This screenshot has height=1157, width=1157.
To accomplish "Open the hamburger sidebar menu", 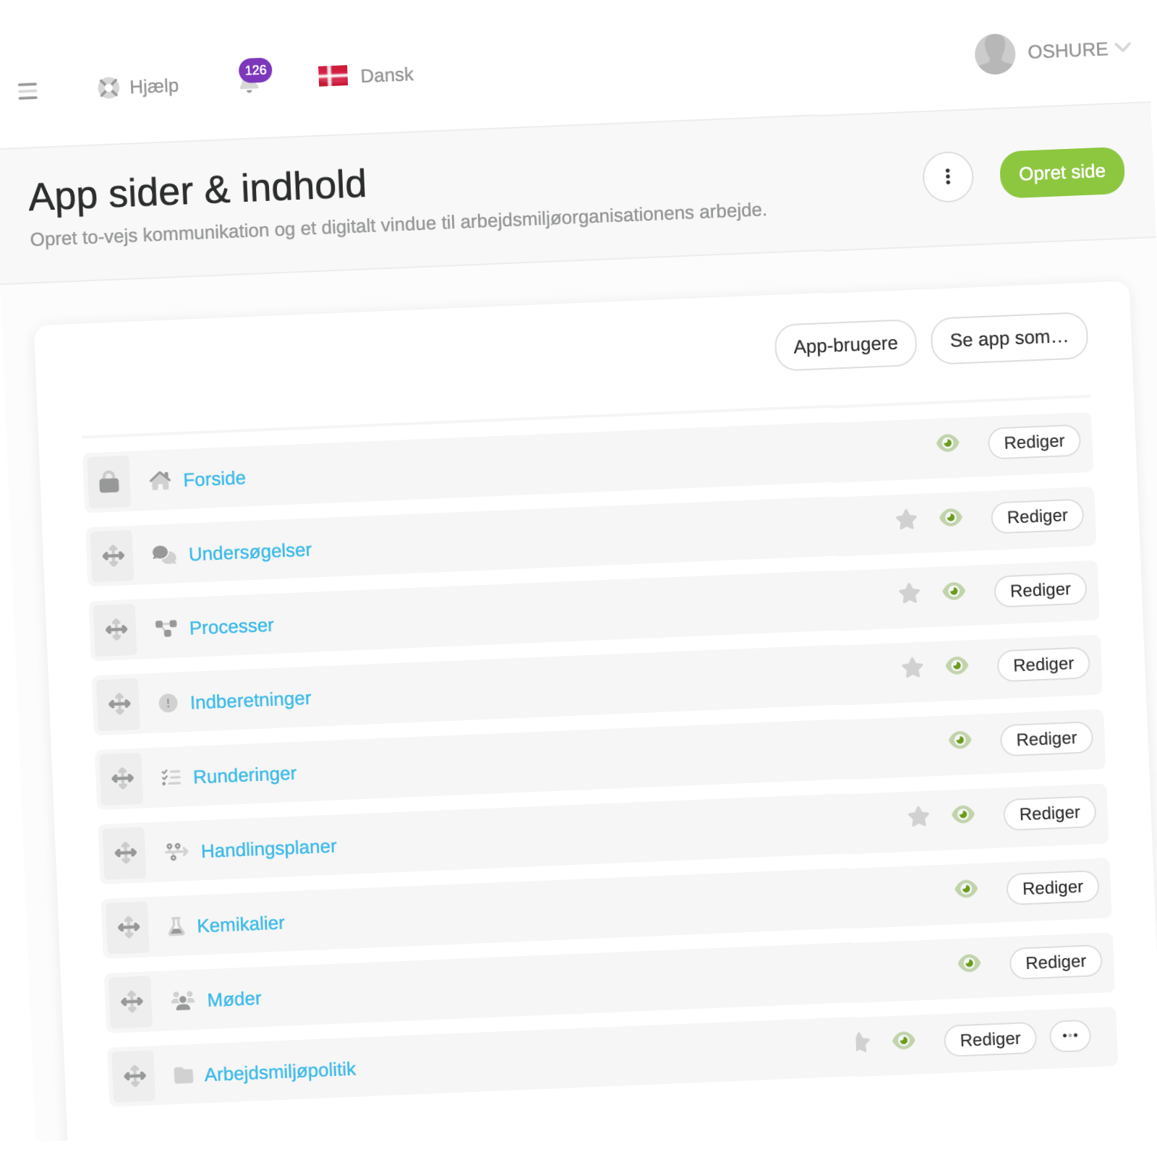I will [x=27, y=91].
